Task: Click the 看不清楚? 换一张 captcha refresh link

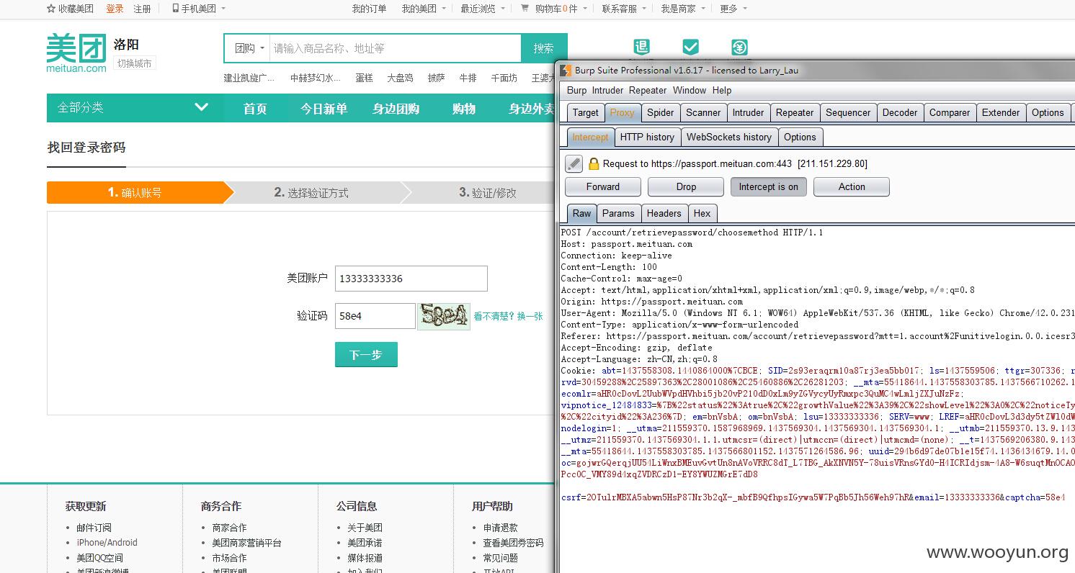Action: click(508, 316)
